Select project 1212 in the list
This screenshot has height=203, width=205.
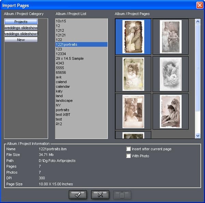(81, 30)
